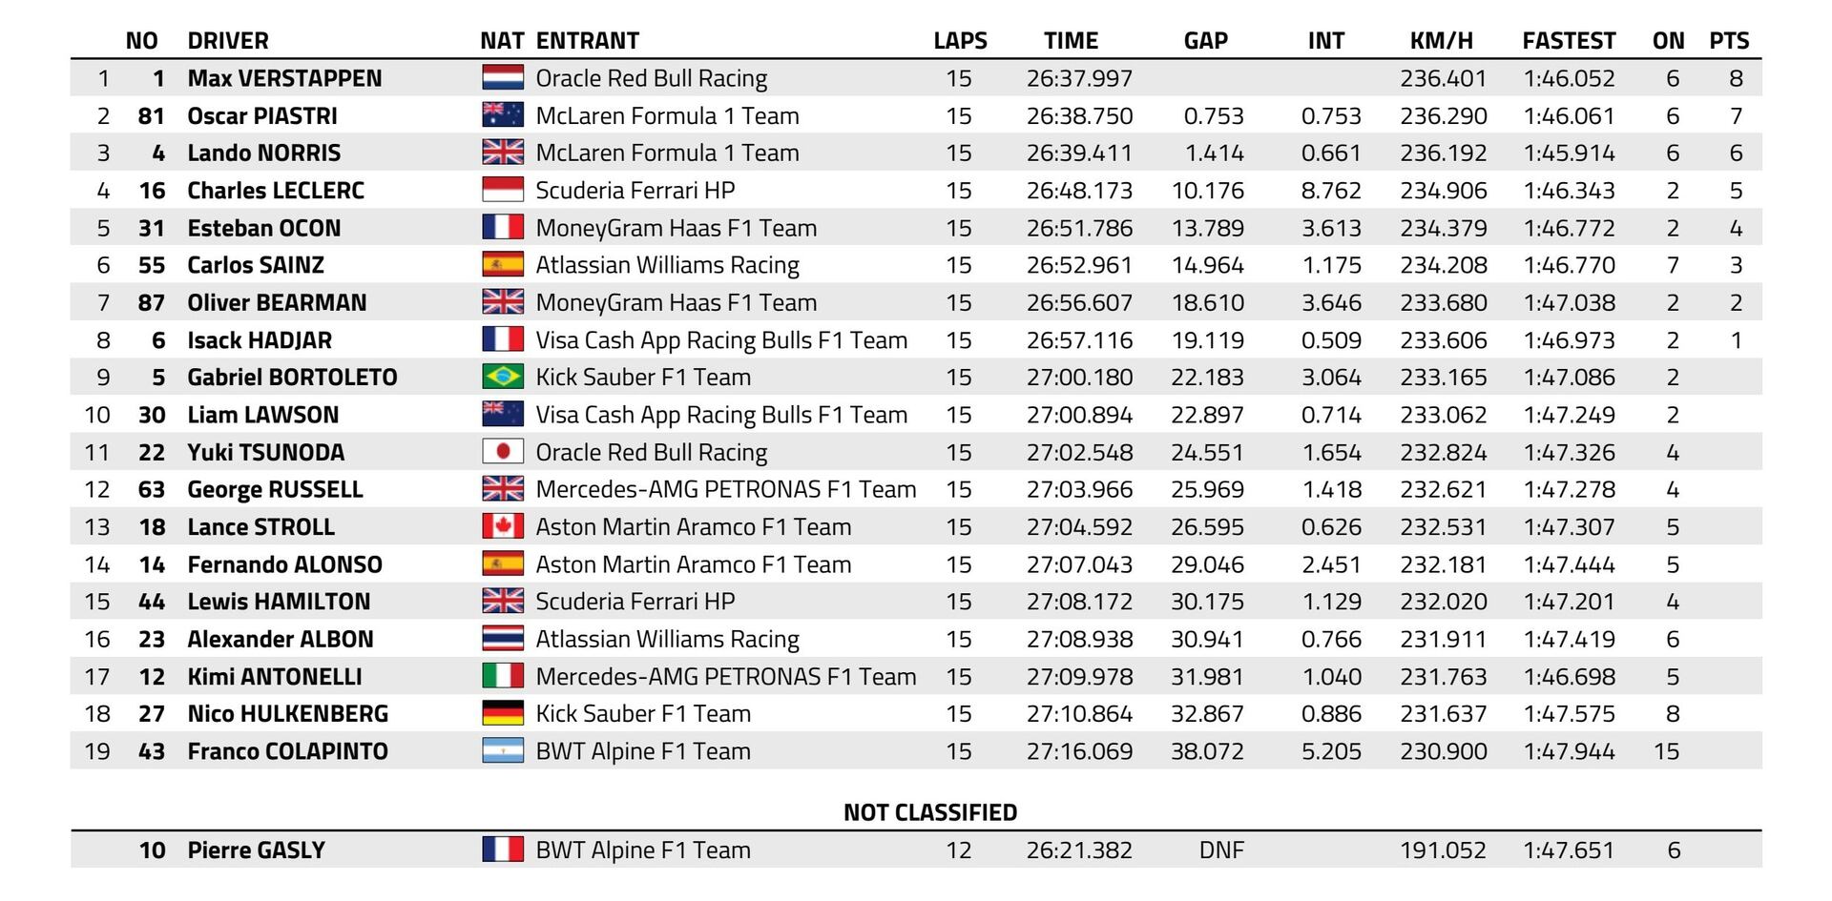Click the DNF gap entry for Pierre Gasly

click(1221, 850)
